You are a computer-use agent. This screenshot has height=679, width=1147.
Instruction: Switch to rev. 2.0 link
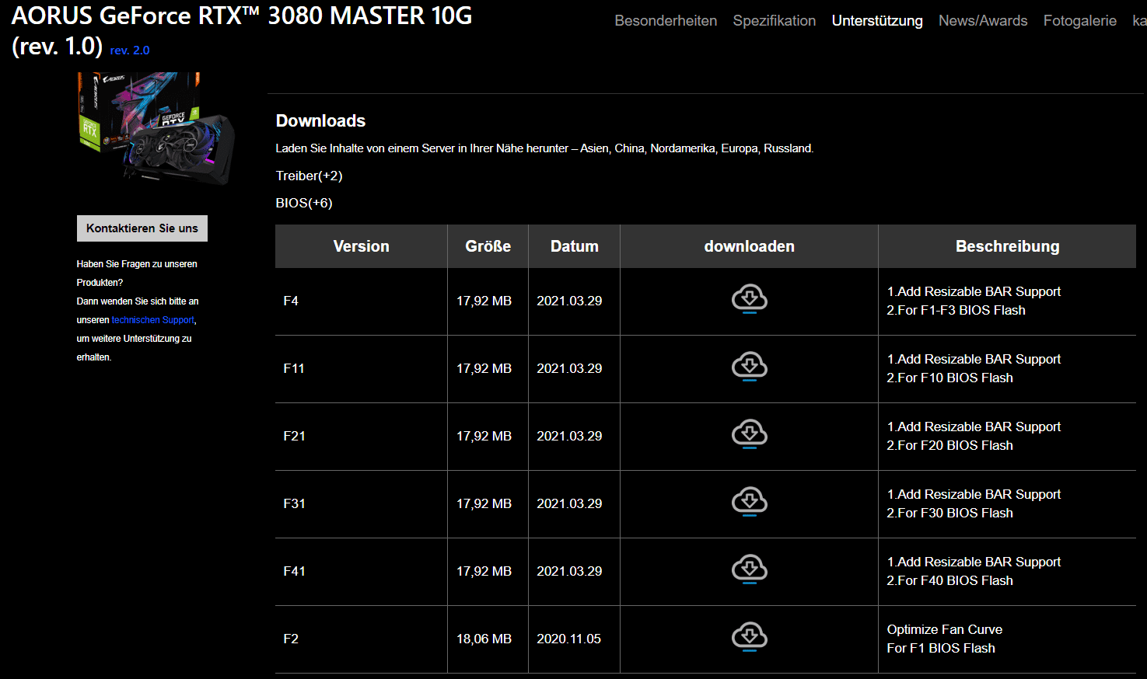pos(130,50)
